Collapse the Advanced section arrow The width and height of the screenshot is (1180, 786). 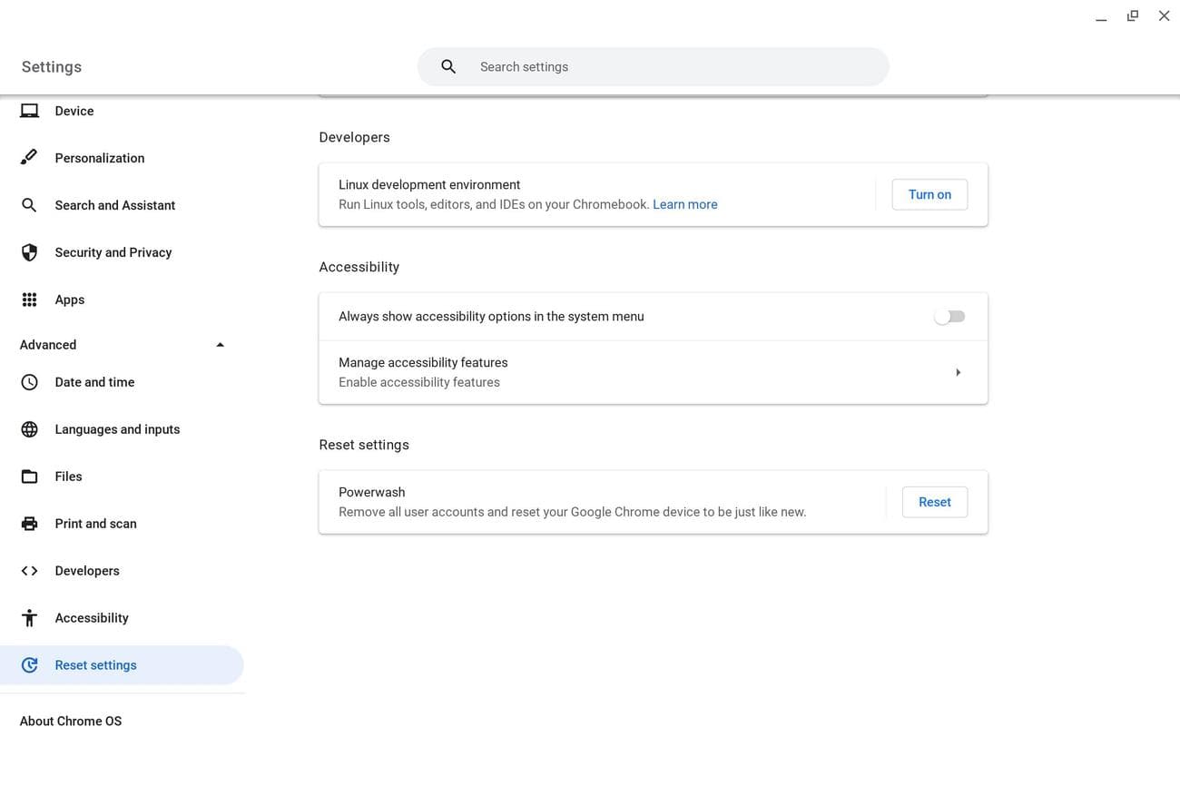click(x=220, y=345)
